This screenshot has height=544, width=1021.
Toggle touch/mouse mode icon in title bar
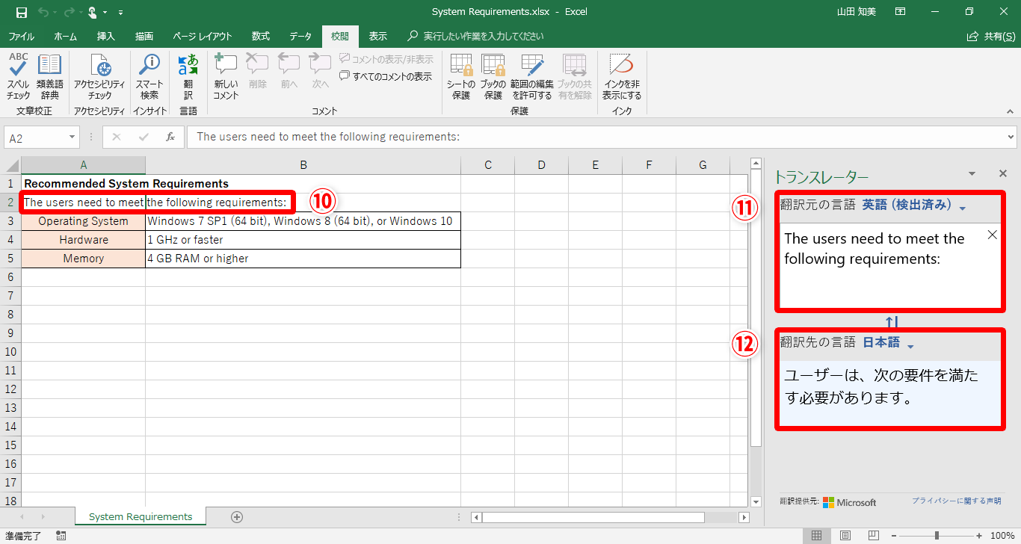[x=93, y=12]
